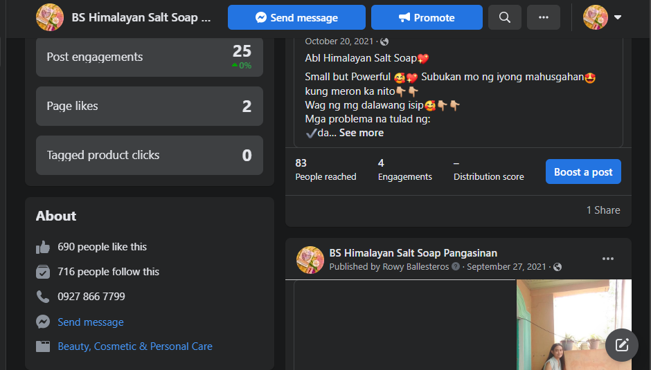This screenshot has width=651, height=370.
Task: Click the search magnifier icon
Action: point(504,17)
